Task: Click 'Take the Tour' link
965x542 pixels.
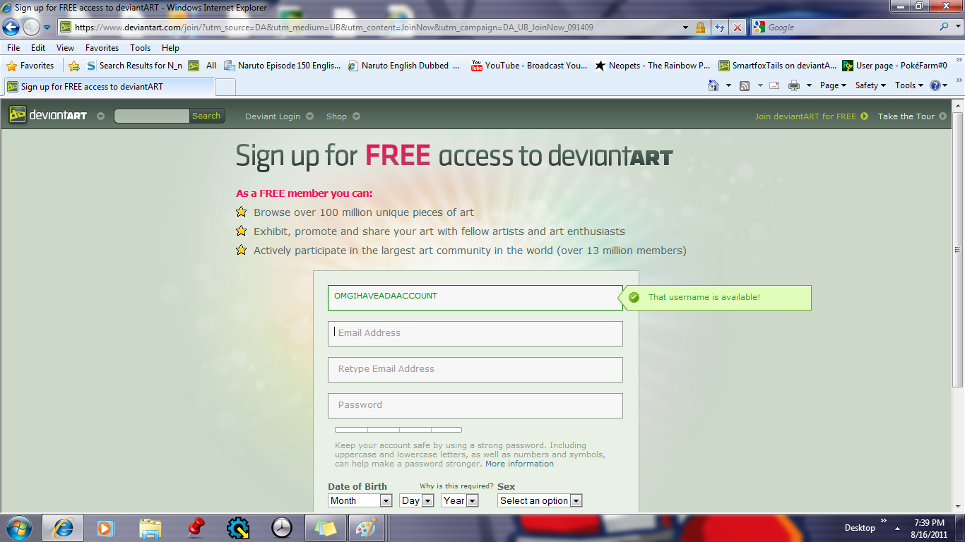Action: point(912,116)
